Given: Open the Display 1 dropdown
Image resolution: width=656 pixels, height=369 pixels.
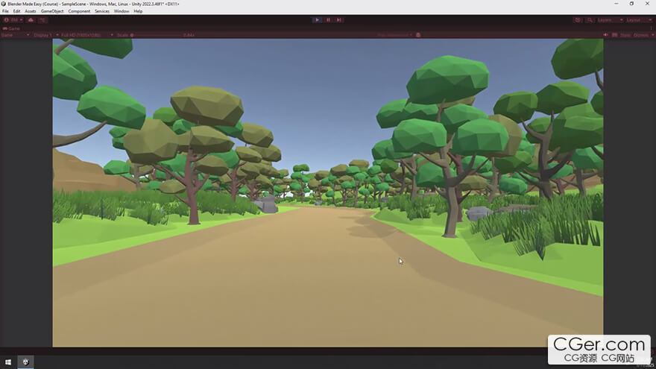Looking at the screenshot, I should click(42, 35).
